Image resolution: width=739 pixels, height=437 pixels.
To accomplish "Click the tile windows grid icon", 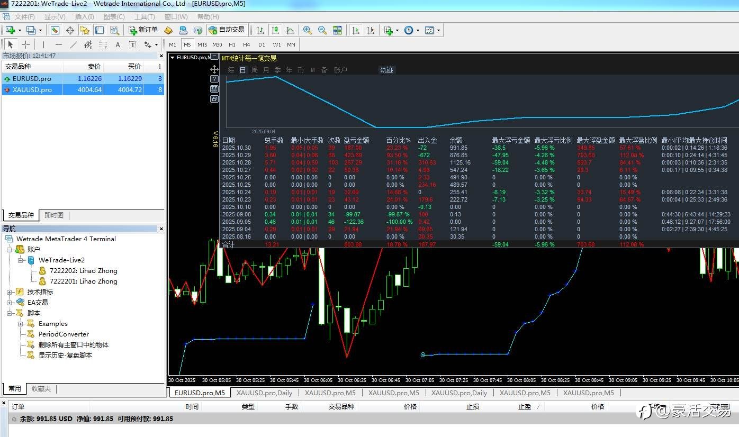I will [337, 30].
